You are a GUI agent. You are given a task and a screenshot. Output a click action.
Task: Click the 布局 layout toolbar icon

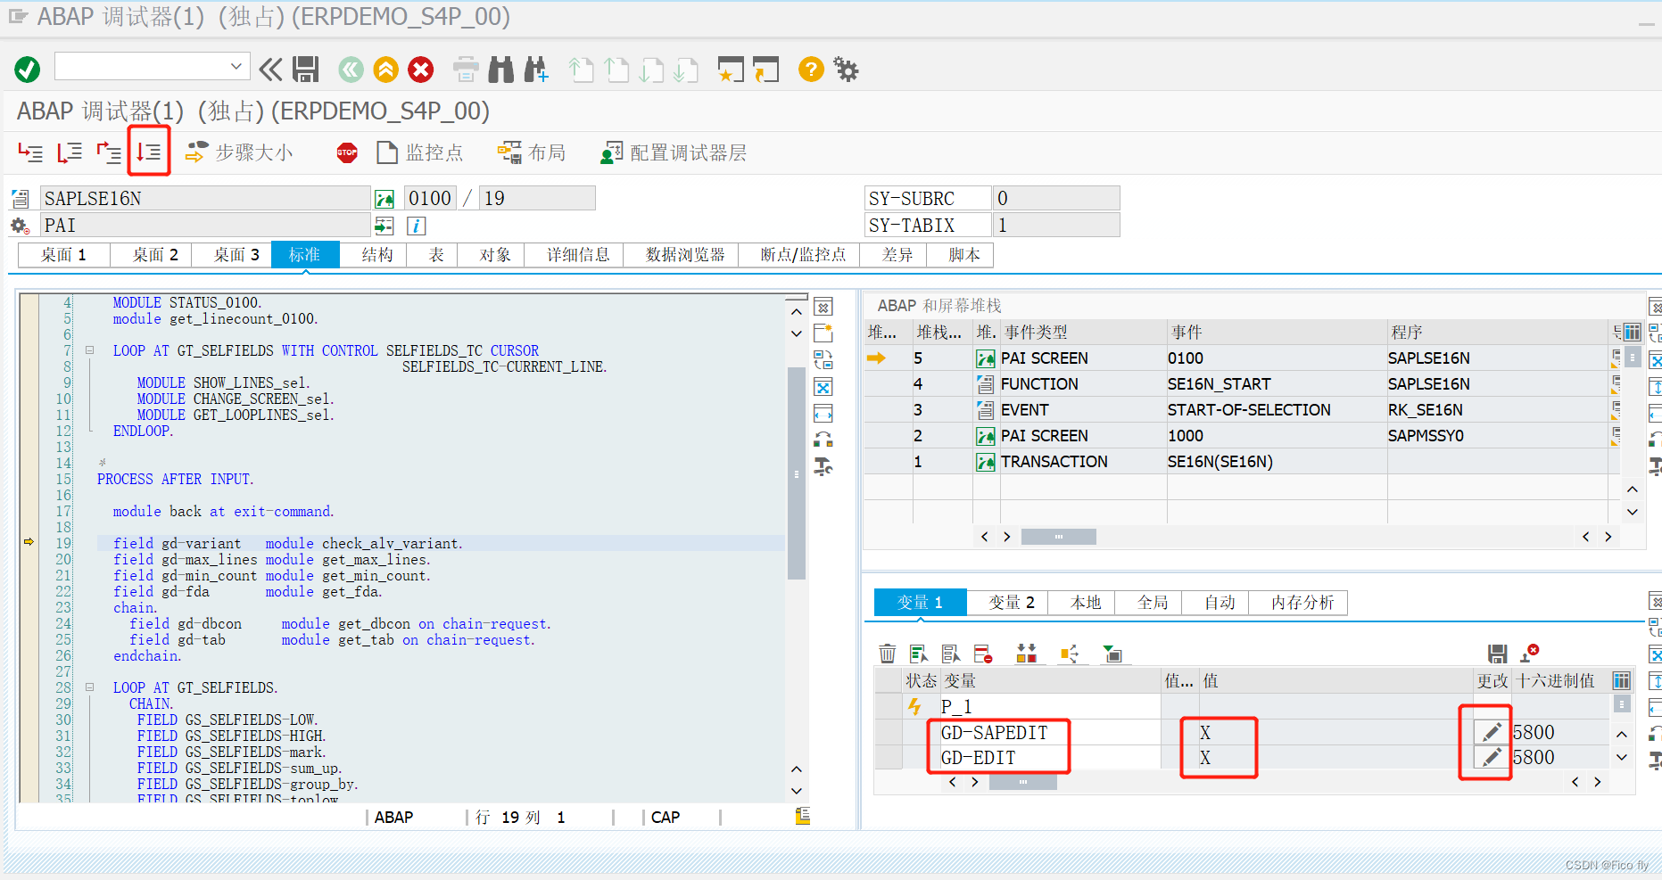pos(532,152)
